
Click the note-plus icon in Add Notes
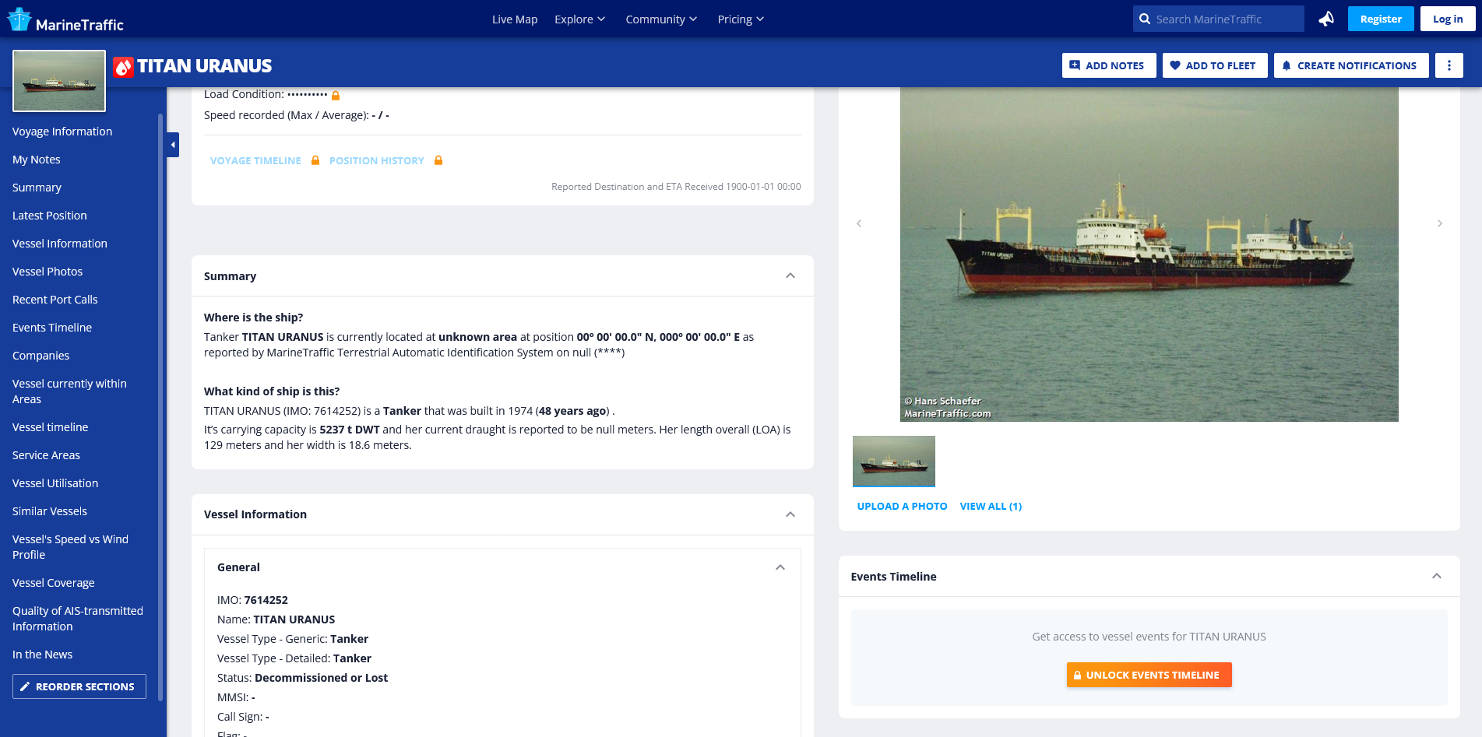[x=1075, y=65]
